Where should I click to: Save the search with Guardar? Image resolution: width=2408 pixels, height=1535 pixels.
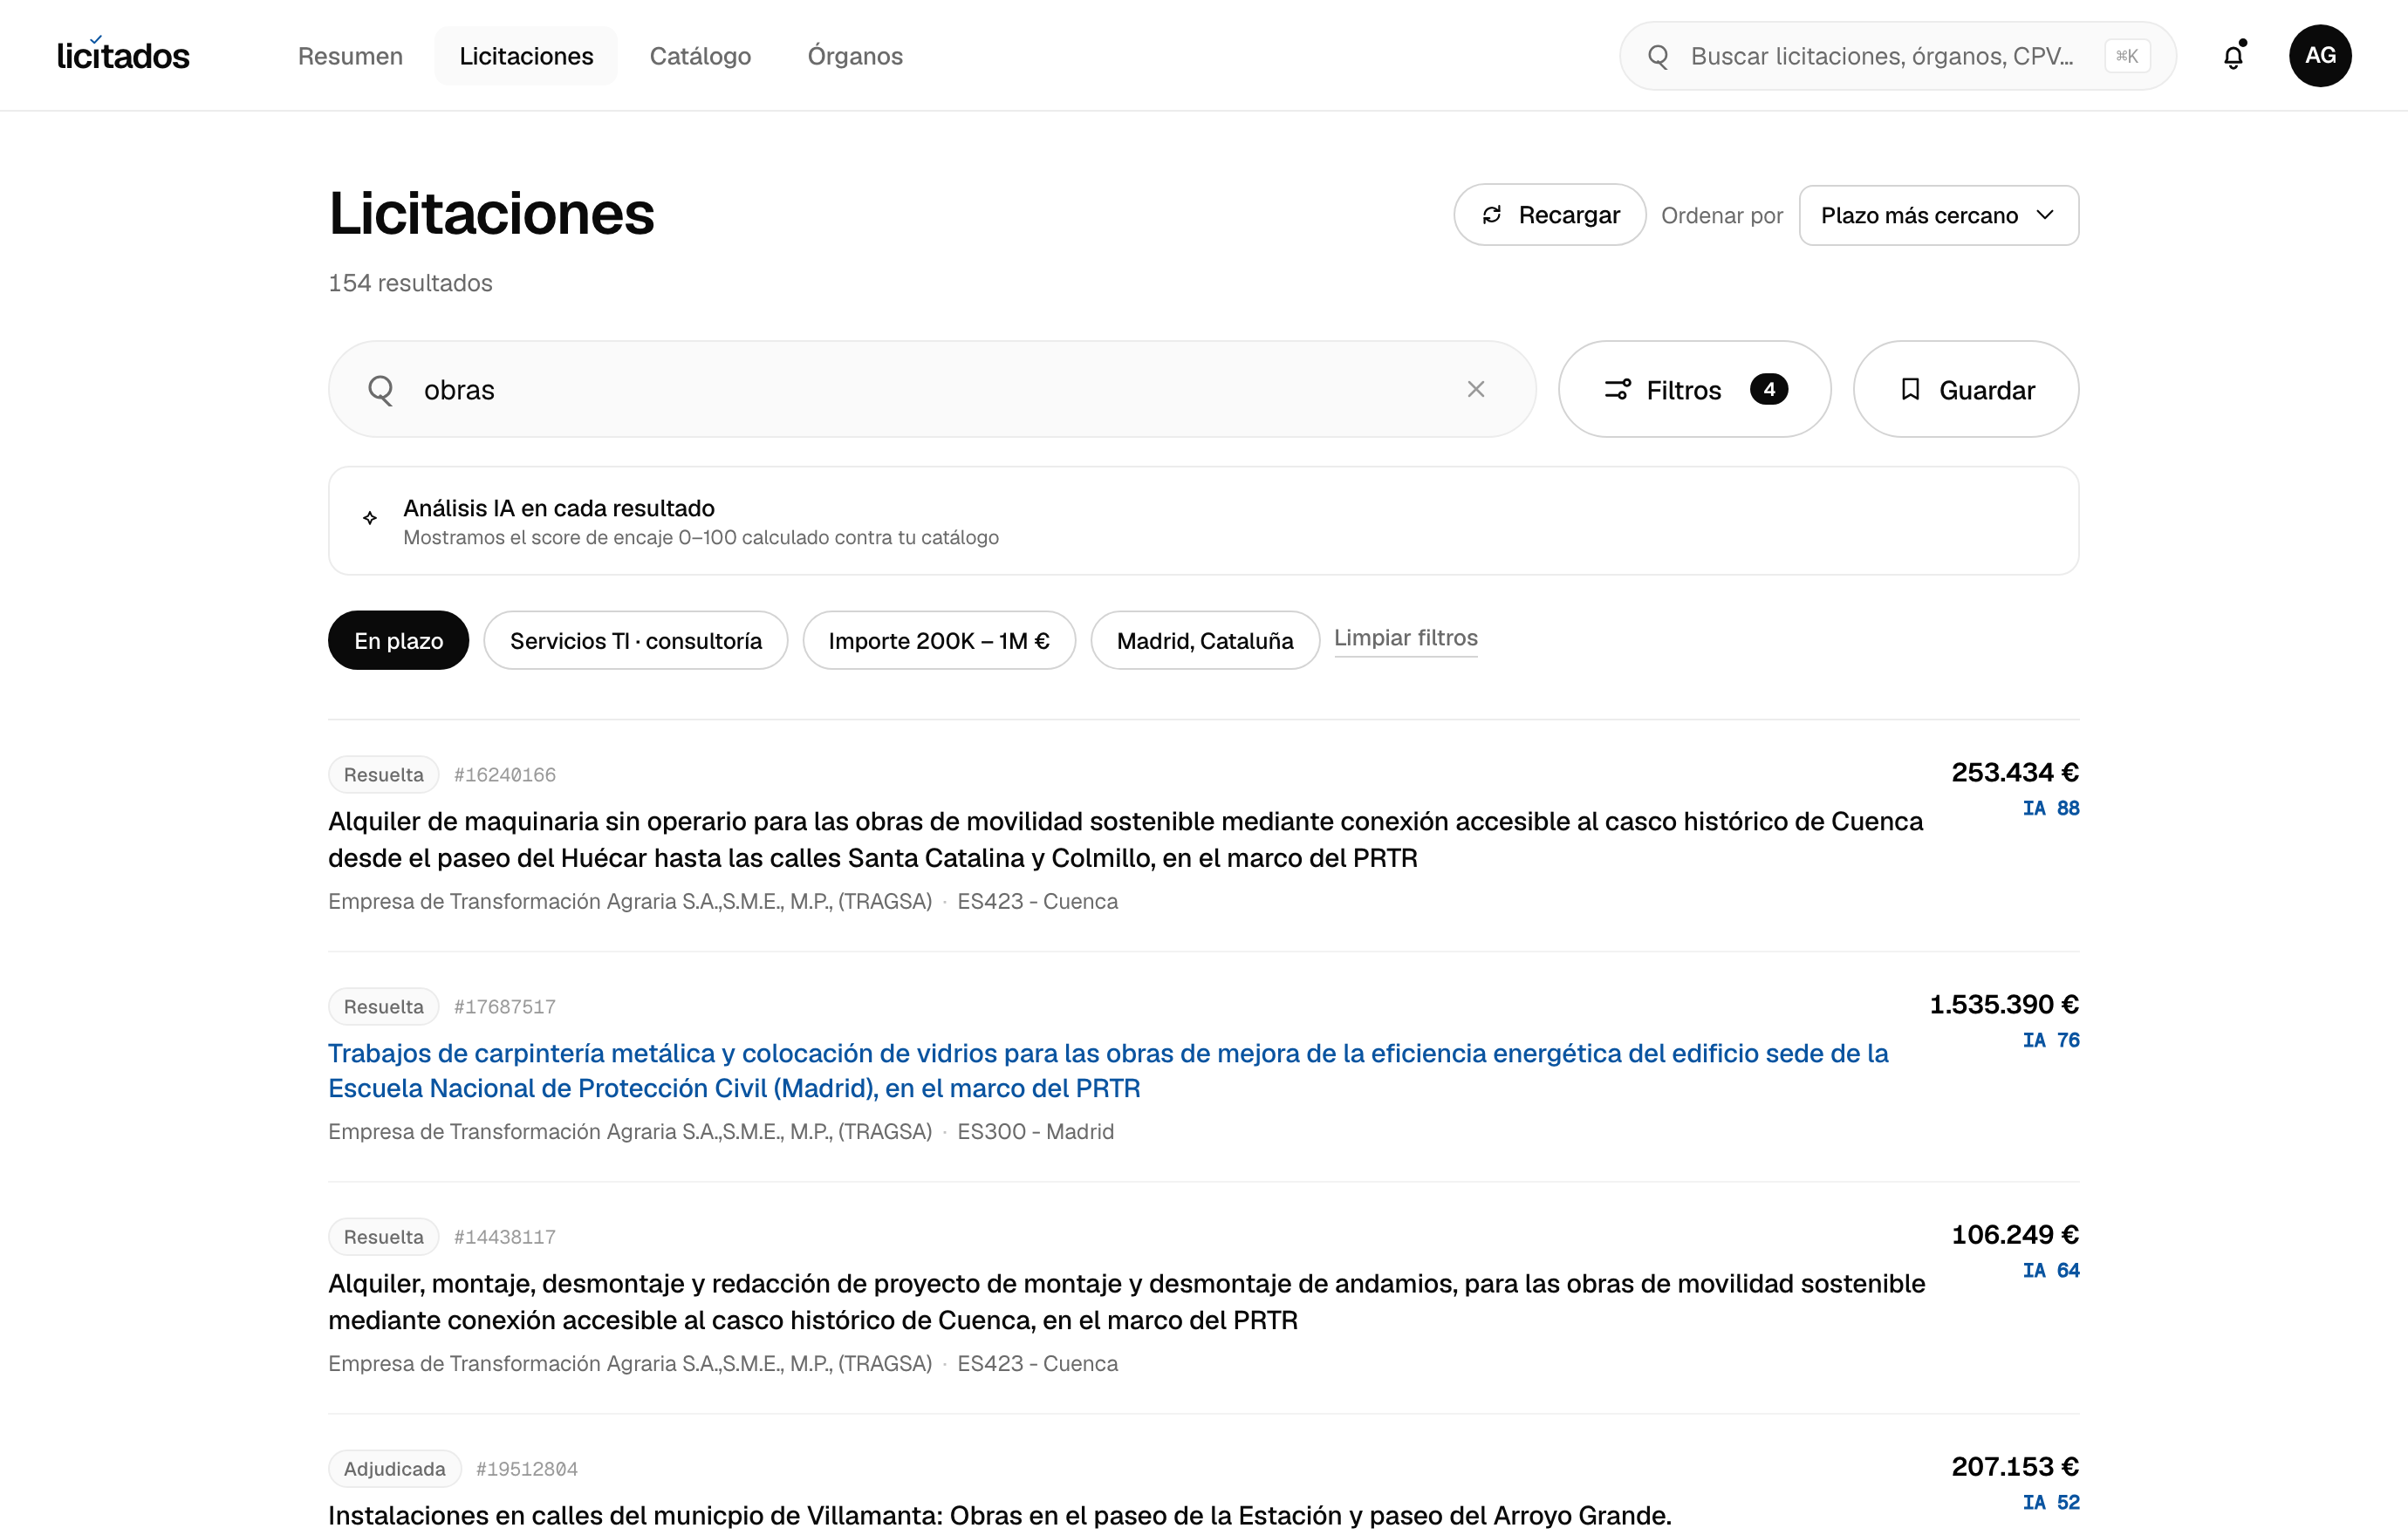[1966, 389]
